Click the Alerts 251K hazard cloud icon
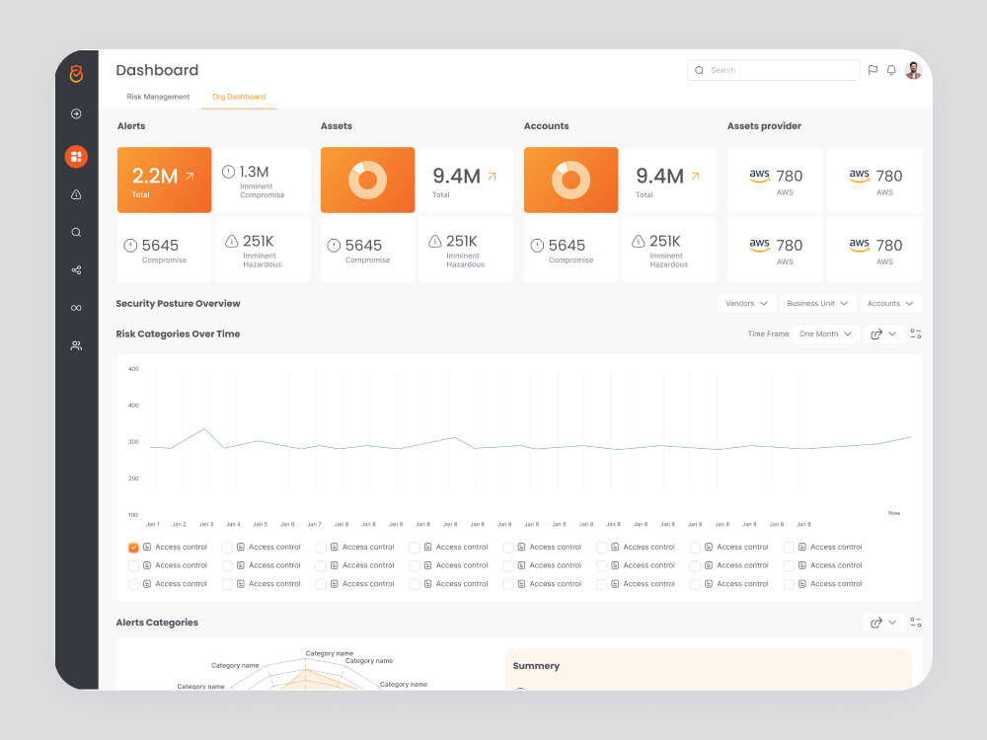Screen dimensions: 987x740 tap(232, 241)
